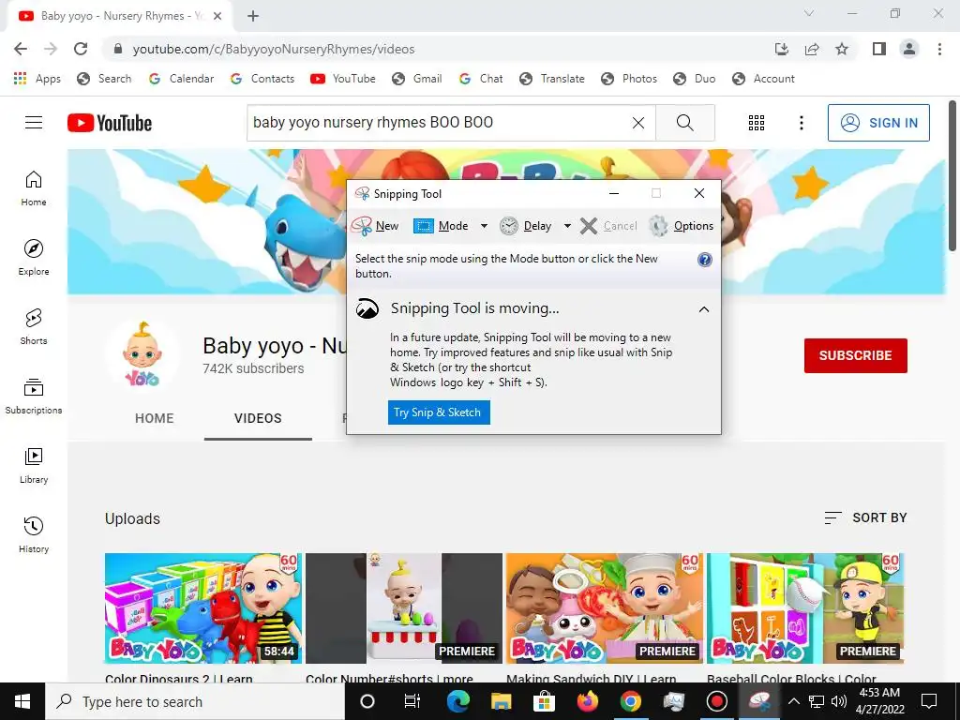Click the red SUBSCRIBE button
Image resolution: width=960 pixels, height=720 pixels.
(x=855, y=355)
